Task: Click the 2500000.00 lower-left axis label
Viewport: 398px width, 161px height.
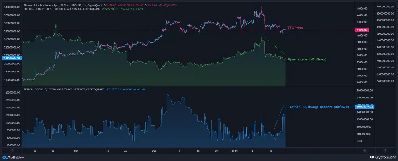Action: (13, 145)
